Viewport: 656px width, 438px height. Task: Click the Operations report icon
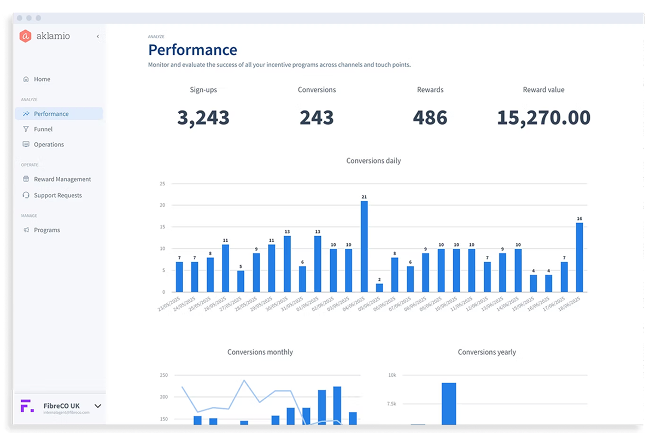point(26,144)
